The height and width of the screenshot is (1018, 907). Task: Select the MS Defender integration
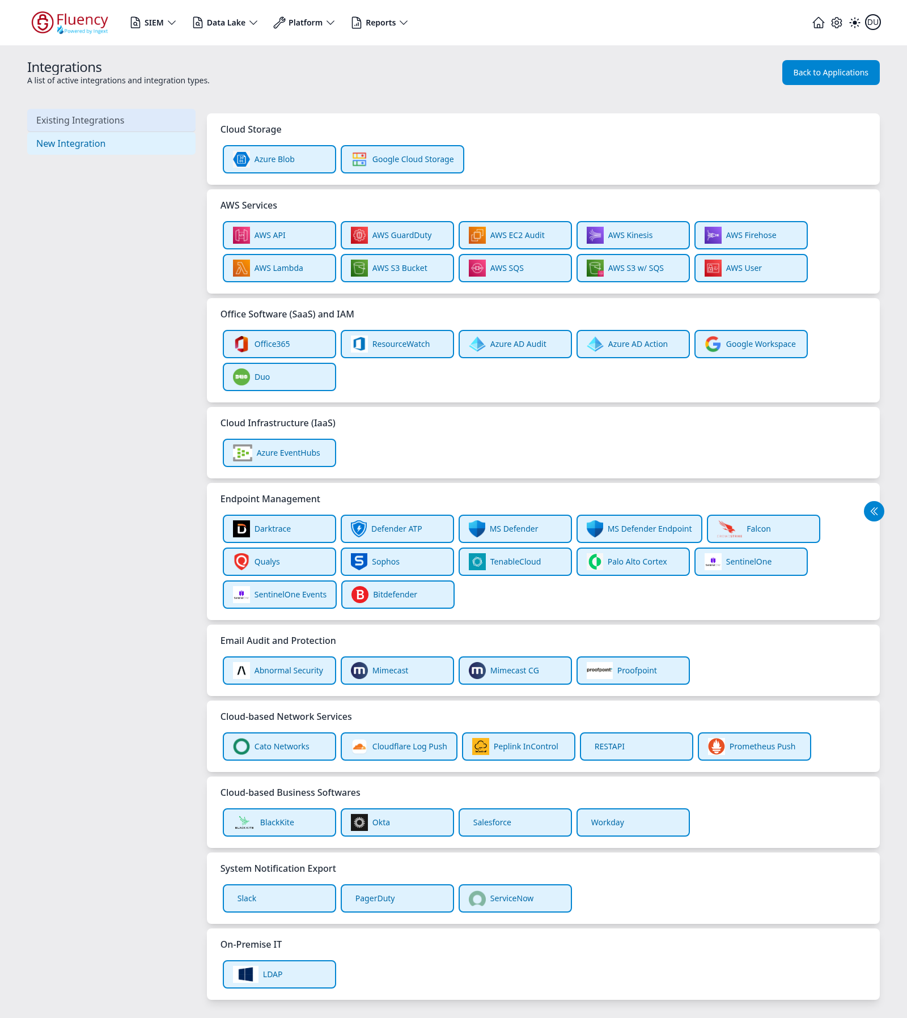click(515, 529)
